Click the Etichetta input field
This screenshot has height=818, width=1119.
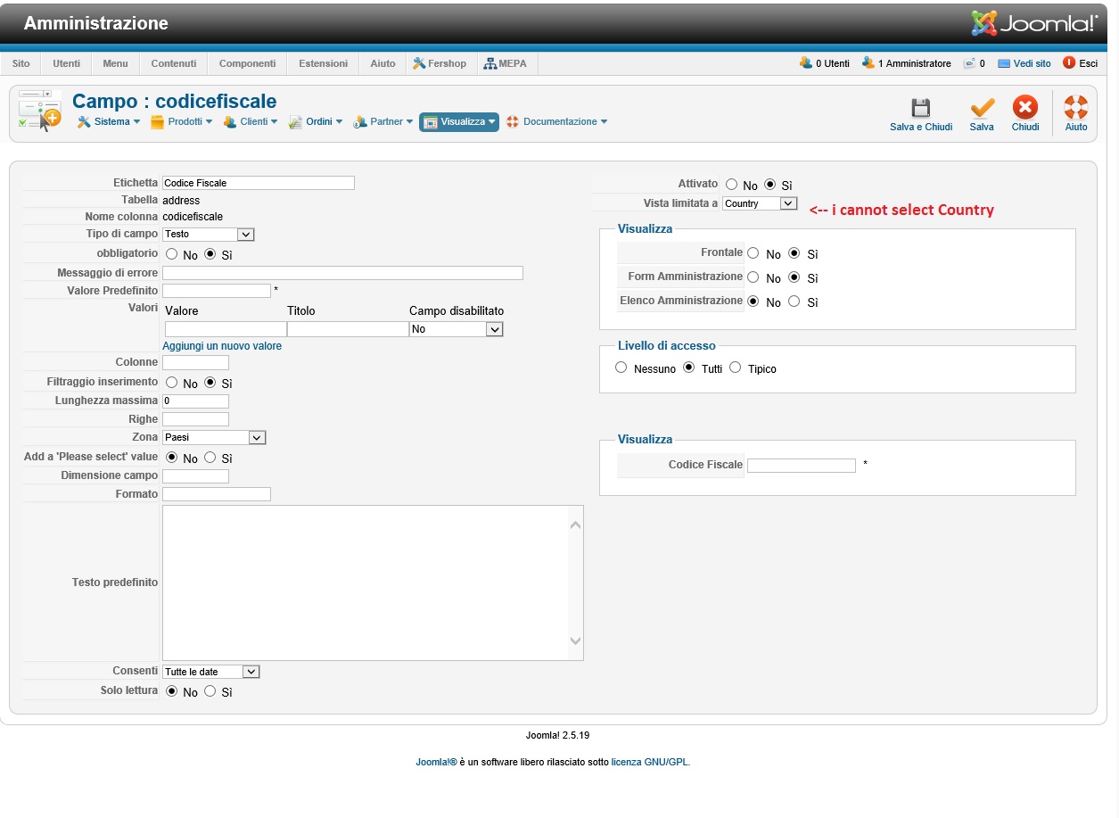259,183
